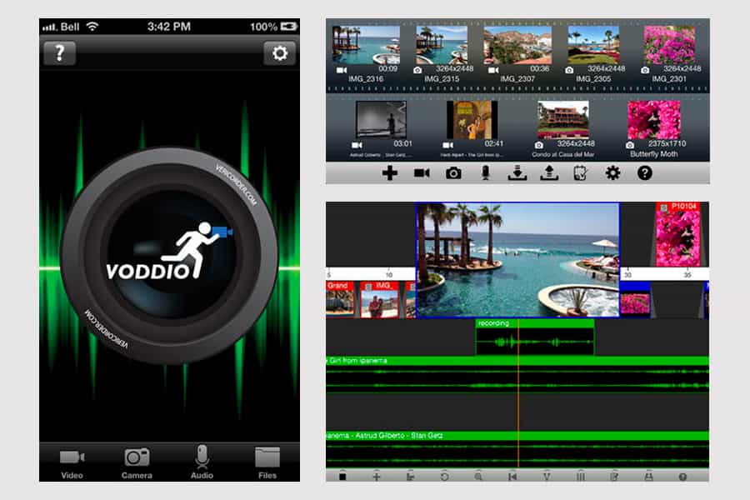Click the gear settings icon in media toolbar
Viewport: 750px width, 500px height.
click(x=612, y=173)
